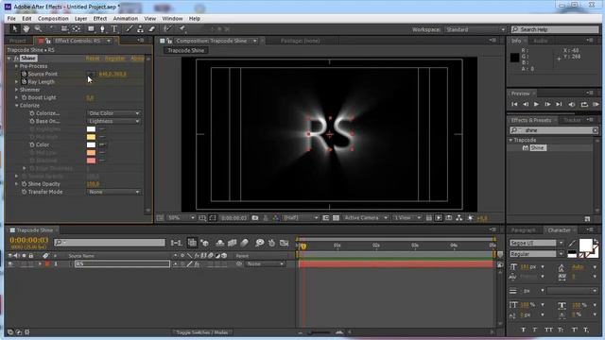Collapse the Shine effect triangle

9,59
